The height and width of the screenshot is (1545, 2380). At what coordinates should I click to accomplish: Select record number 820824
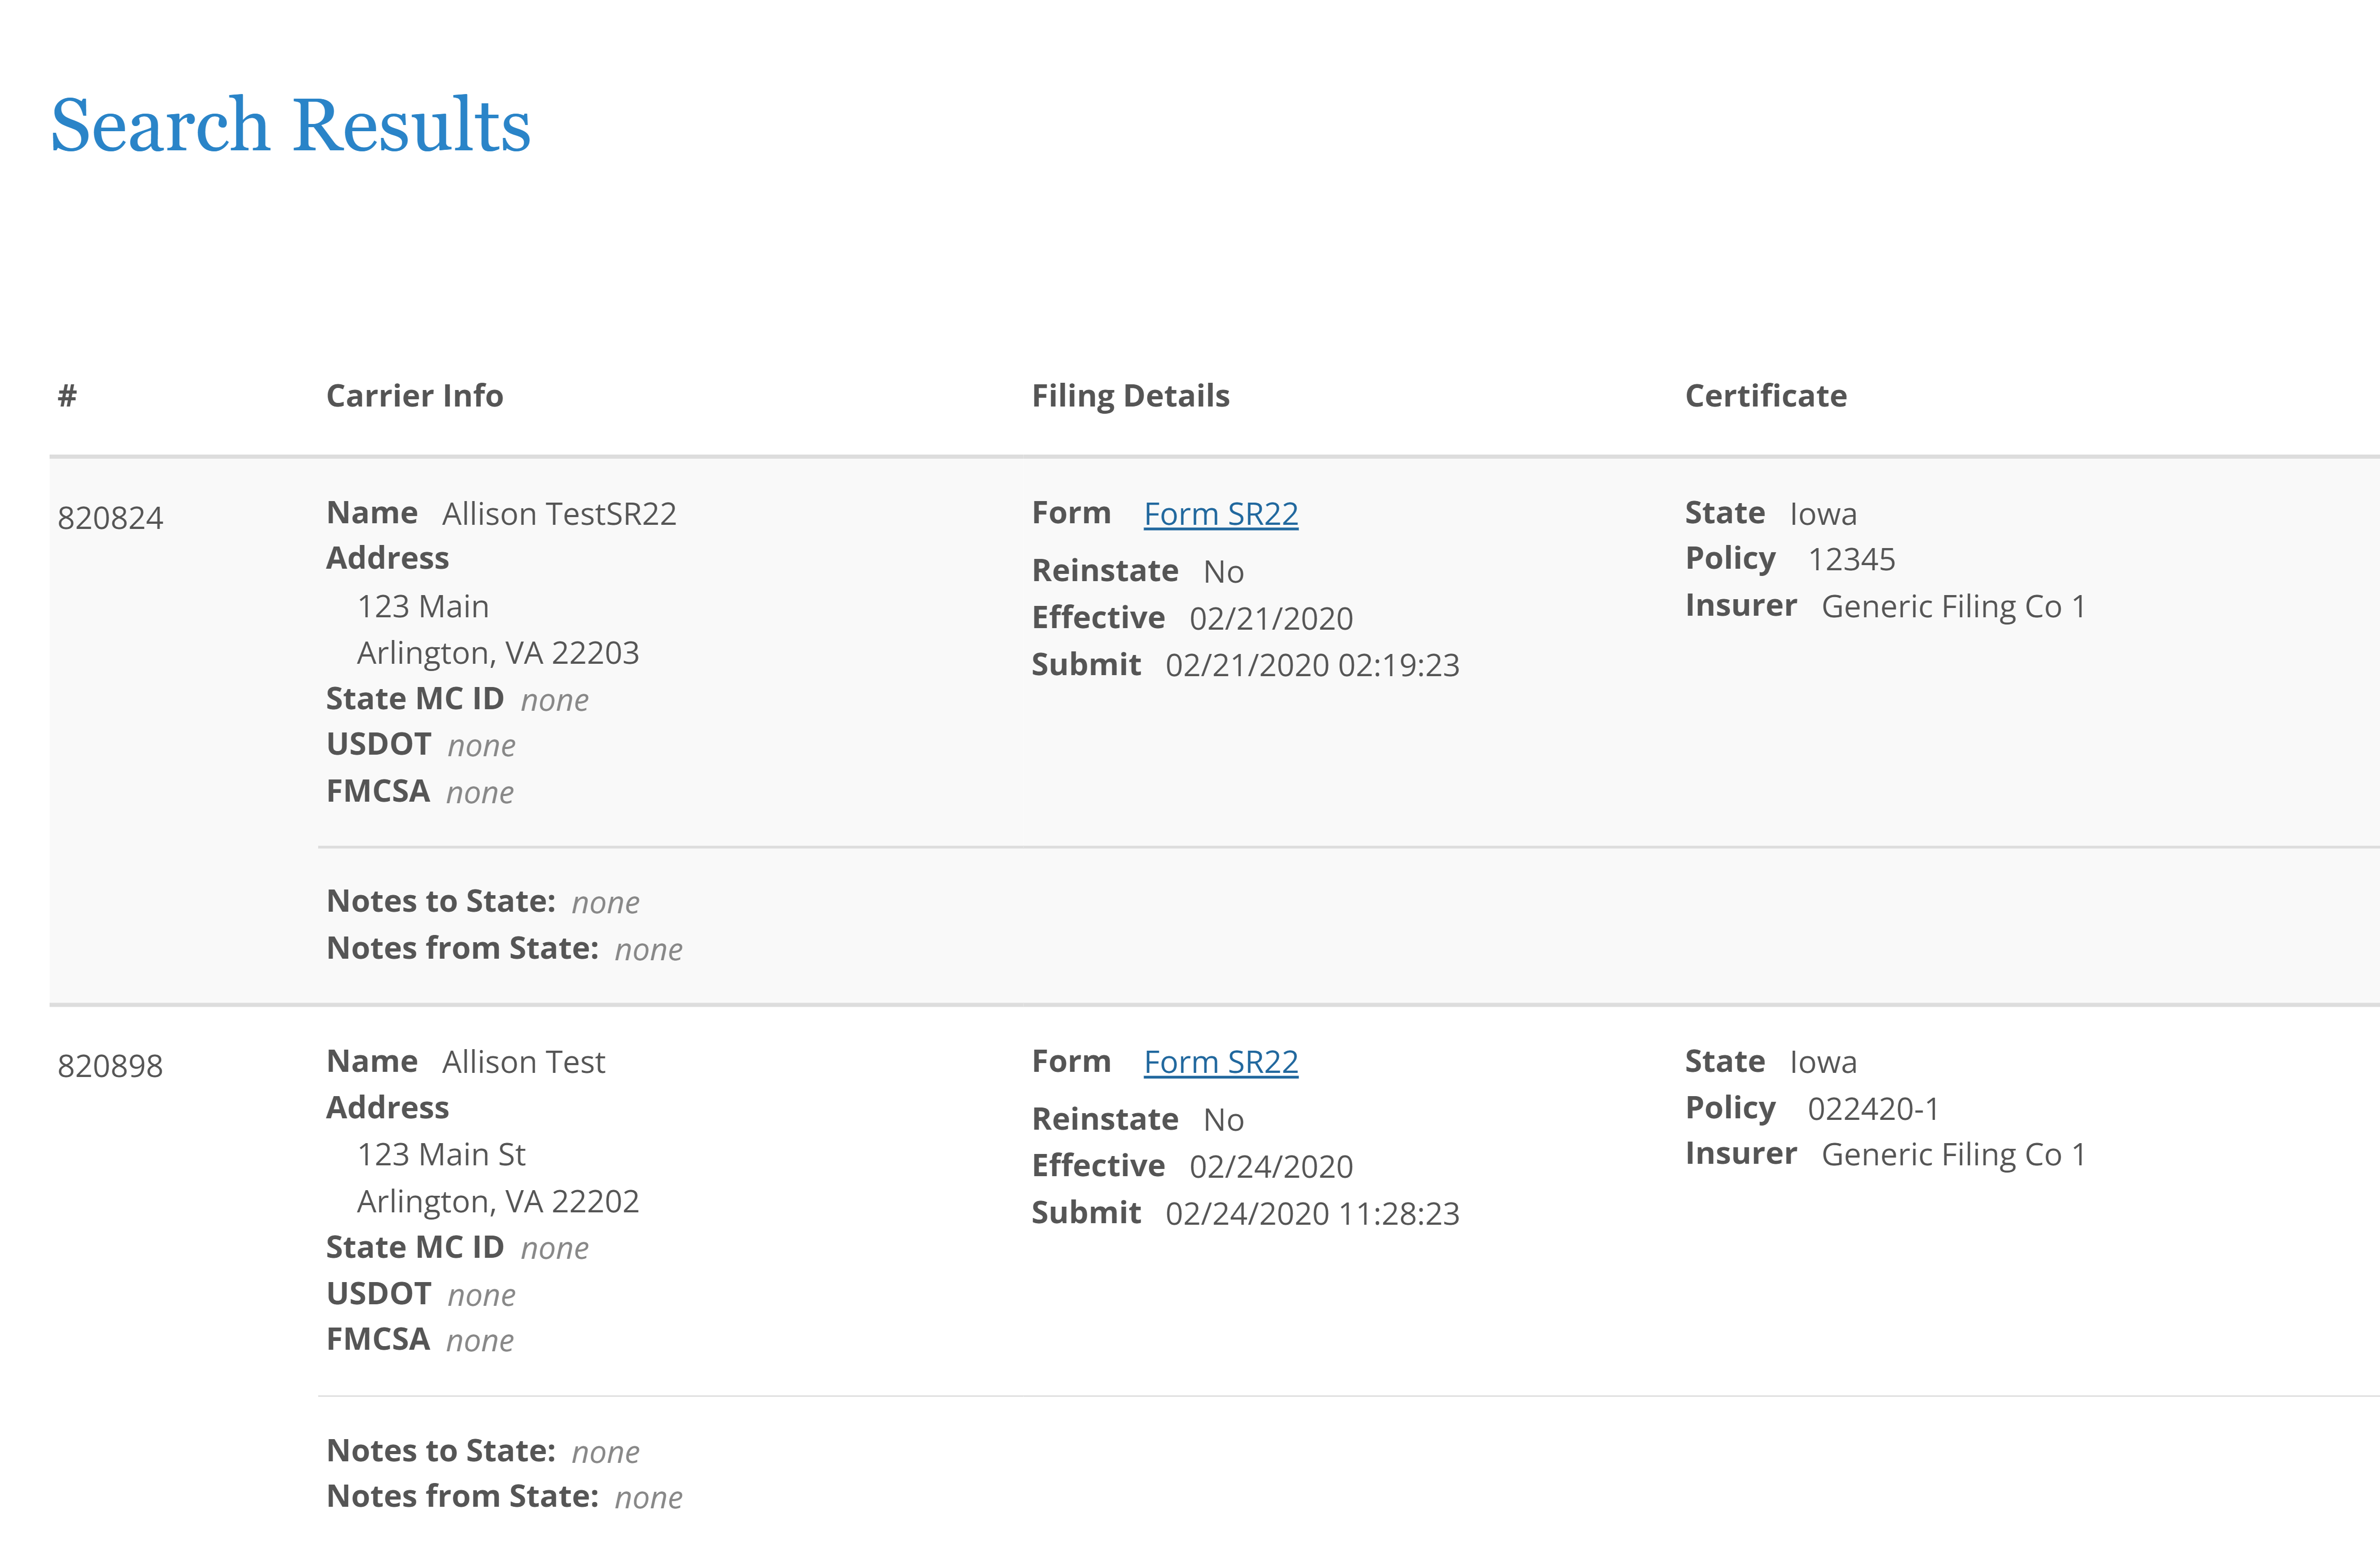pos(110,518)
